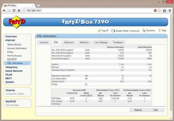Open the Feedback tab
The height and width of the screenshot is (121, 174).
click(118, 42)
